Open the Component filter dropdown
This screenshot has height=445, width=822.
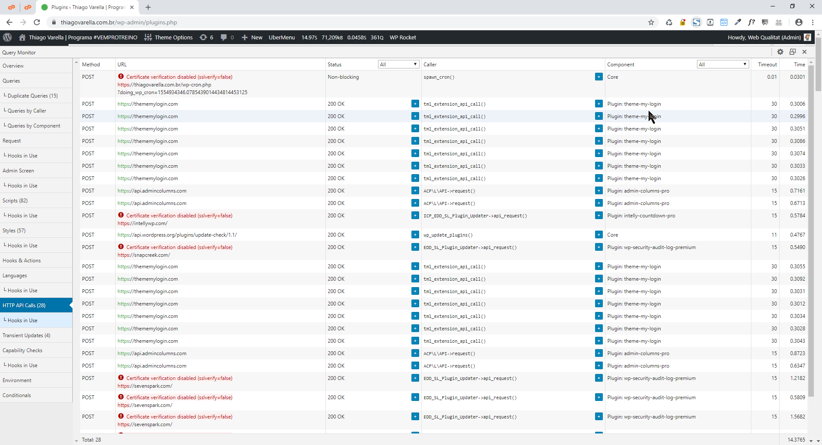click(723, 64)
